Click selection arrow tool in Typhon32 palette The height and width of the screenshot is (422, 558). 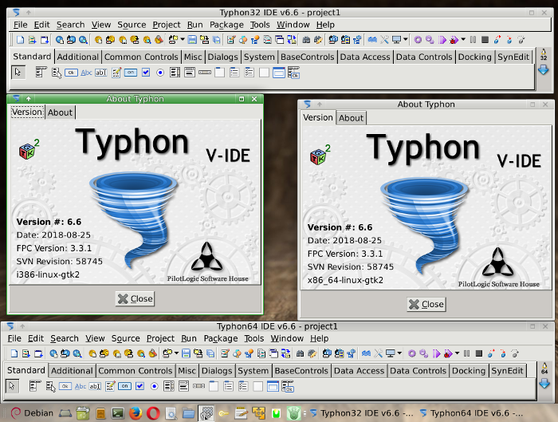tap(18, 73)
